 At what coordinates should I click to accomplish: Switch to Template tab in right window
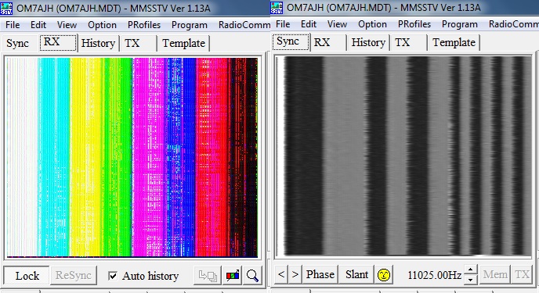coord(454,42)
